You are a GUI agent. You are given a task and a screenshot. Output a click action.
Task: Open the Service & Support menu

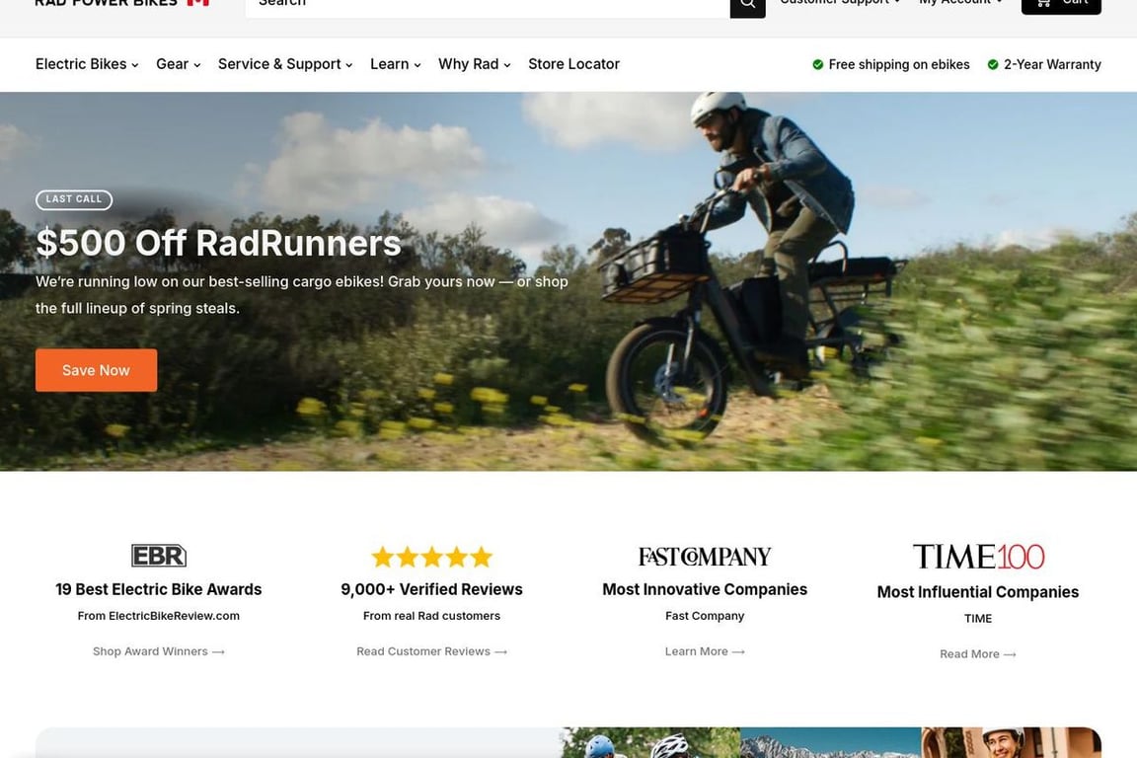285,64
